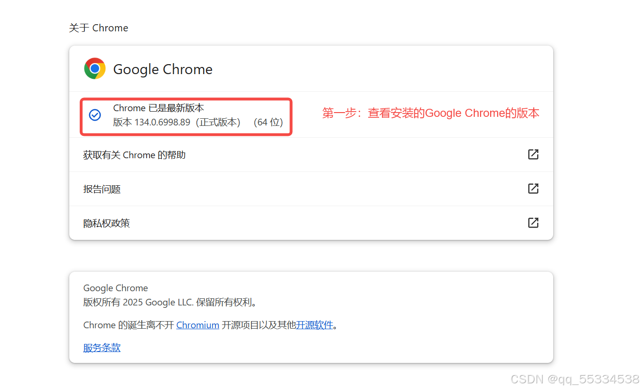
Task: Open external link icon for 隐私权政策
Action: pyautogui.click(x=533, y=223)
